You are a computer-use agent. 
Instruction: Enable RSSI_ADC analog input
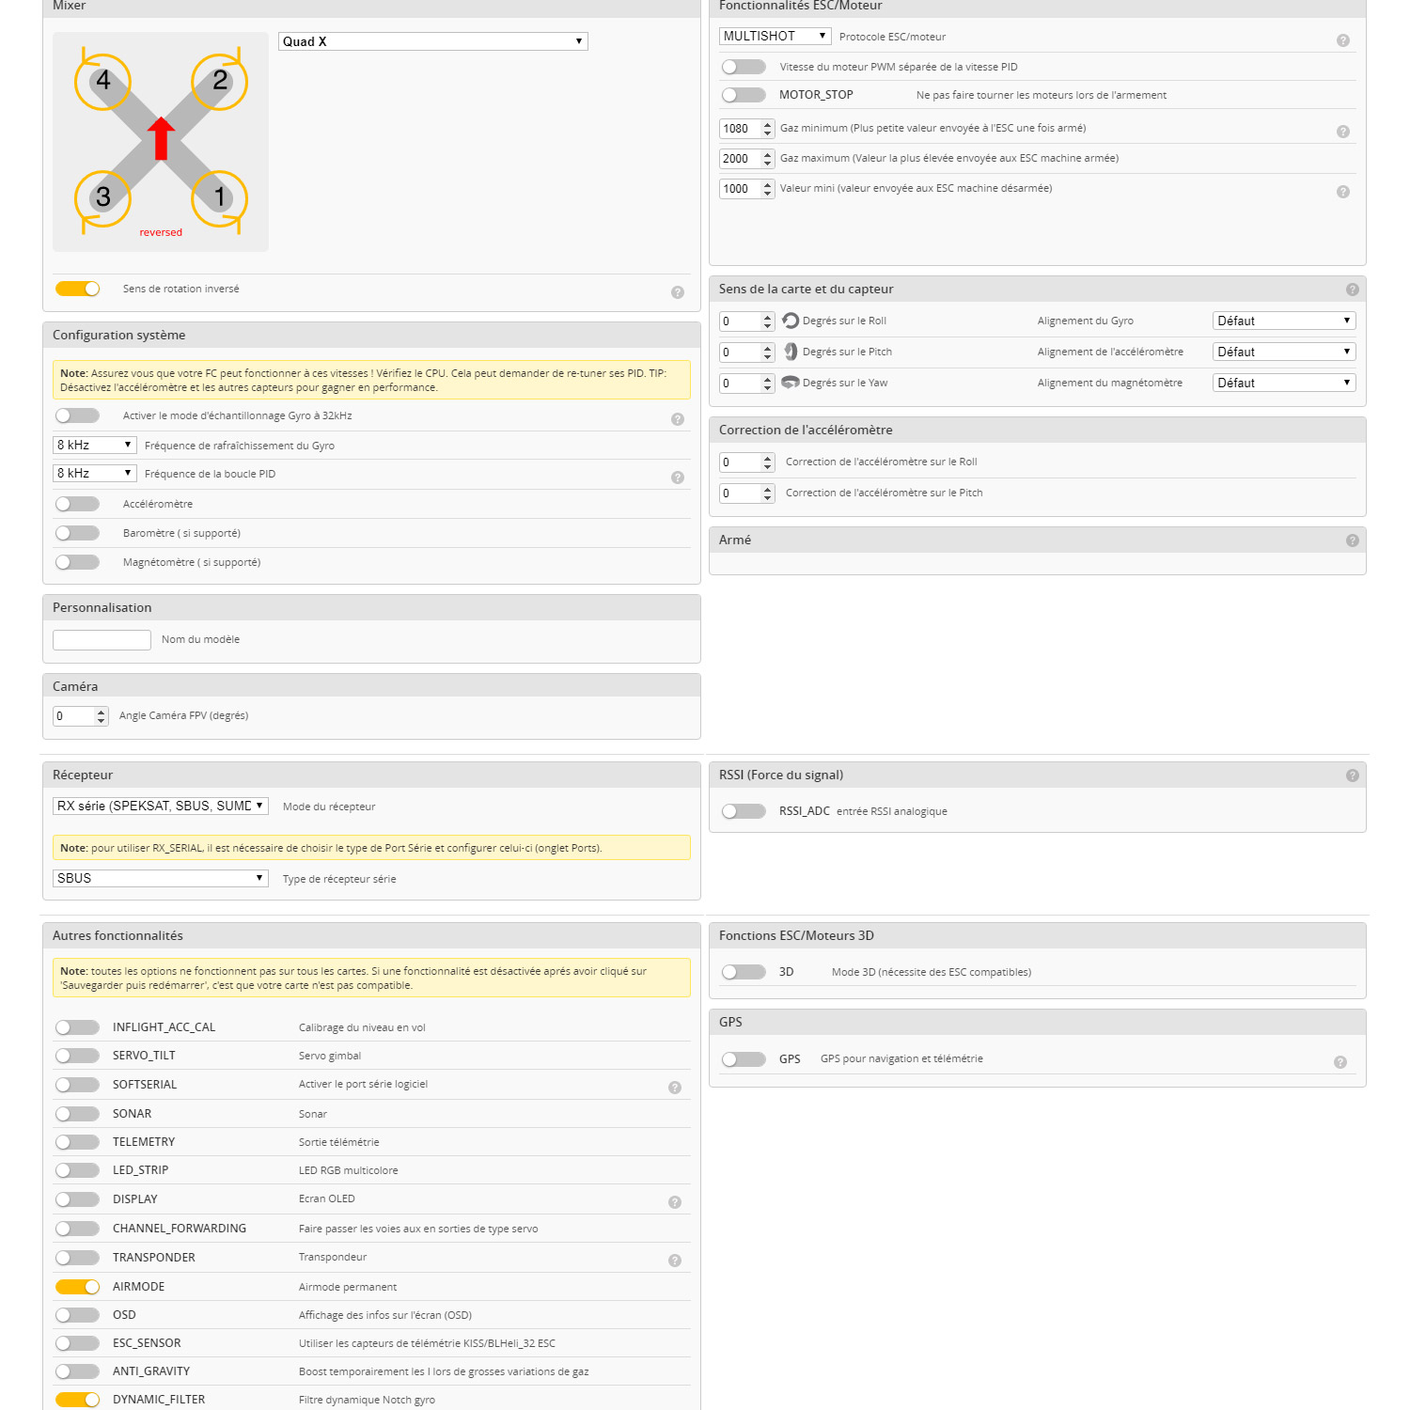pyautogui.click(x=744, y=811)
